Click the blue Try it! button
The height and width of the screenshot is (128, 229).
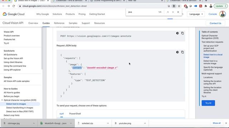pyautogui.click(x=208, y=103)
